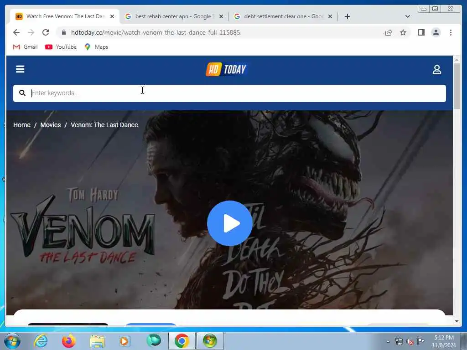
Task: Click the HDToday logo
Action: (226, 69)
